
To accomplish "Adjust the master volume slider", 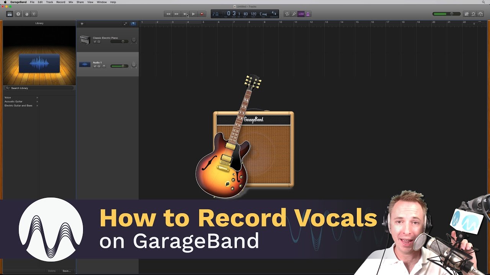I will pyautogui.click(x=446, y=14).
